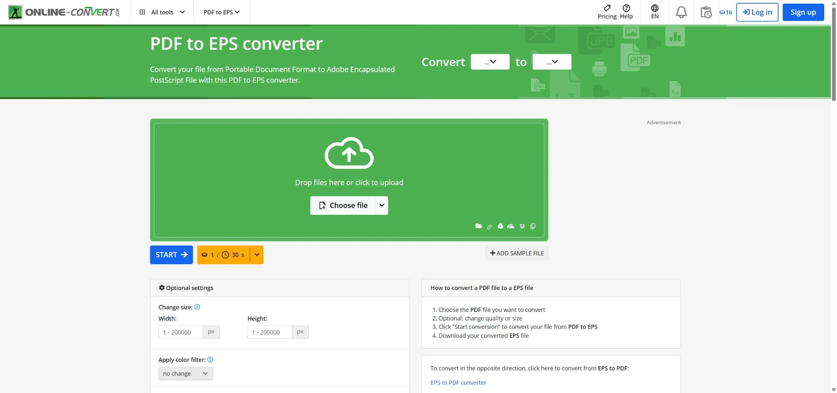Screen dimensions: 837x393
Task: Click the px unit next to Width
Action: [211, 332]
